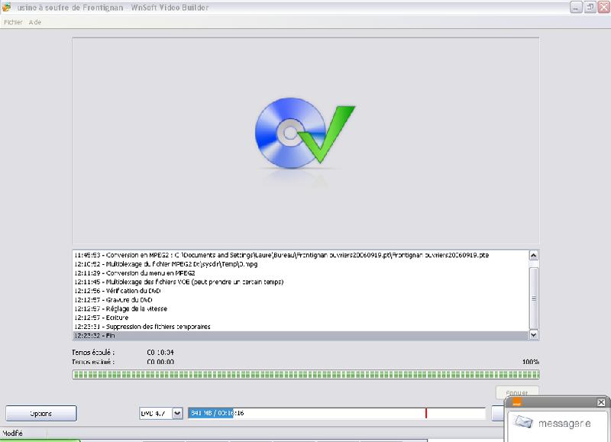This screenshot has width=611, height=442.
Task: Click the app icon in title bar
Action: click(x=7, y=7)
